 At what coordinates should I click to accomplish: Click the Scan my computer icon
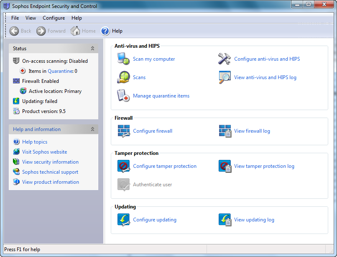(x=123, y=59)
